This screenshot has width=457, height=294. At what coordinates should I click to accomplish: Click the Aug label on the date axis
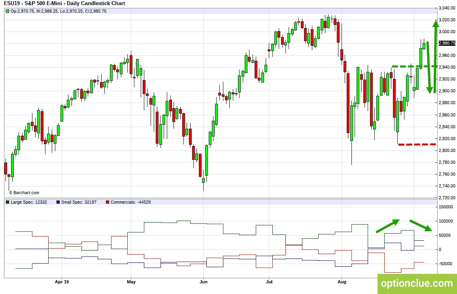(342, 282)
